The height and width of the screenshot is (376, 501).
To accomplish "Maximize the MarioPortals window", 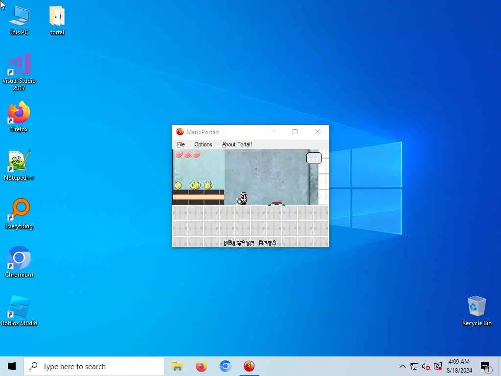I will [x=295, y=132].
